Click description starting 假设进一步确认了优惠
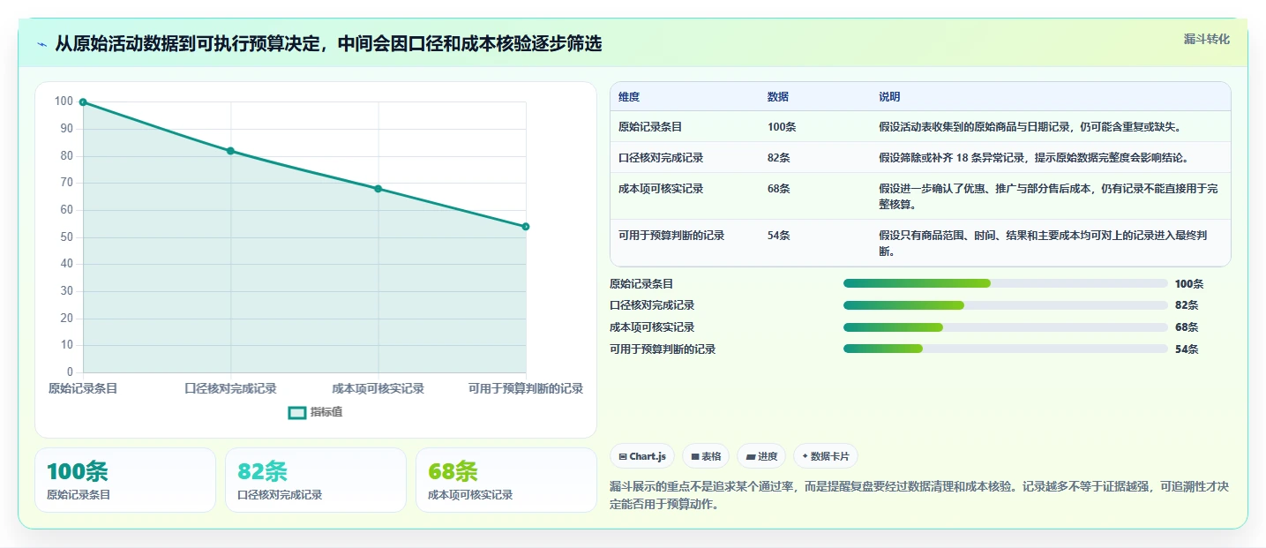This screenshot has width=1266, height=548. pos(1049,196)
